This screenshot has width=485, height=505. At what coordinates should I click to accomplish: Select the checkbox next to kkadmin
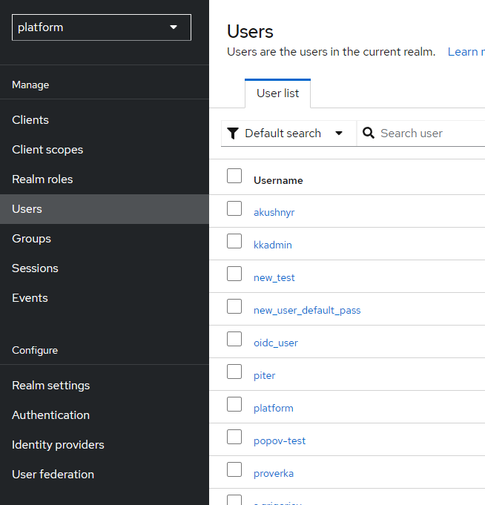(234, 241)
